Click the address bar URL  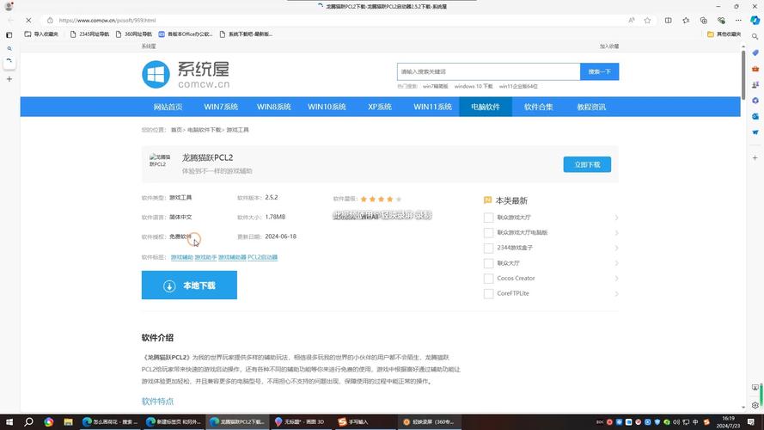click(107, 21)
